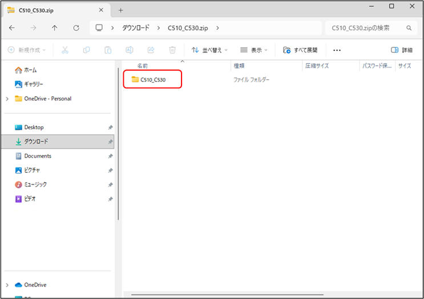Viewport: 424px width, 299px height.
Task: Refresh the current folder view
Action: click(x=76, y=28)
